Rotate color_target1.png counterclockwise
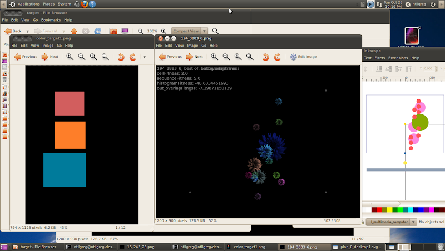This screenshot has width=445, height=251. 121,57
